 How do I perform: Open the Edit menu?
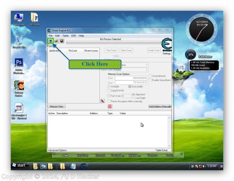click(x=57, y=36)
